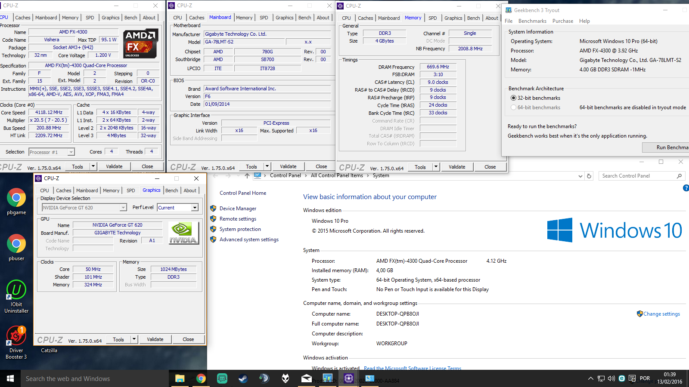Open the Remote settings link

point(238,219)
